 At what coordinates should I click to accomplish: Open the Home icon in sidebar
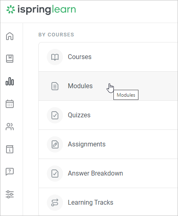pyautogui.click(x=10, y=36)
